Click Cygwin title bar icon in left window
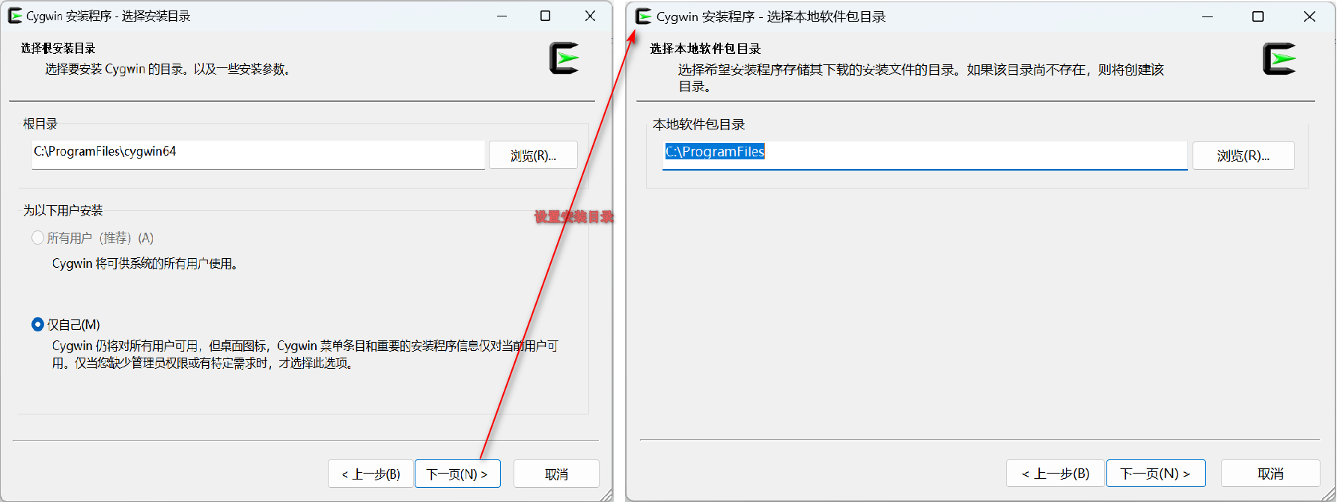The image size is (1337, 502). 15,16
